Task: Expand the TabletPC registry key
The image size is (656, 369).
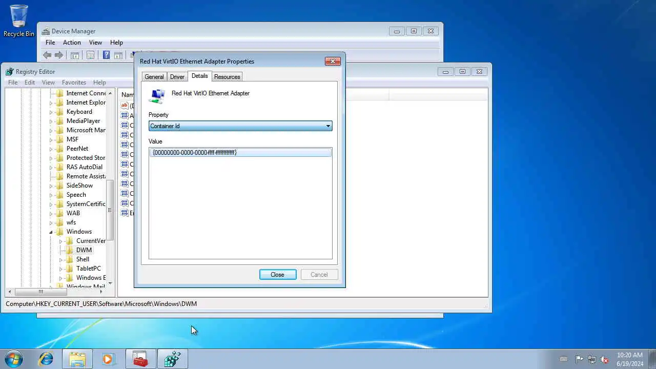Action: coord(61,269)
